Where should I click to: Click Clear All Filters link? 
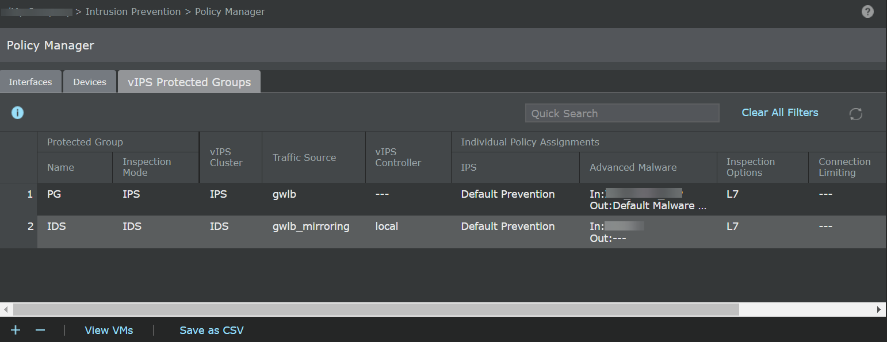[780, 113]
